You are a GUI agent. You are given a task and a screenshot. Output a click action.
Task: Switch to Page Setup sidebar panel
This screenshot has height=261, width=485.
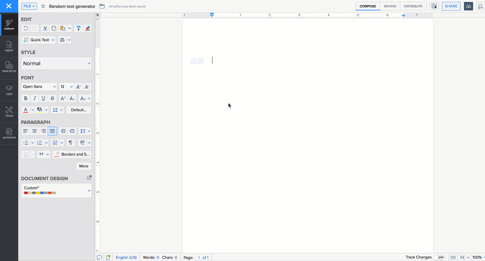click(9, 67)
